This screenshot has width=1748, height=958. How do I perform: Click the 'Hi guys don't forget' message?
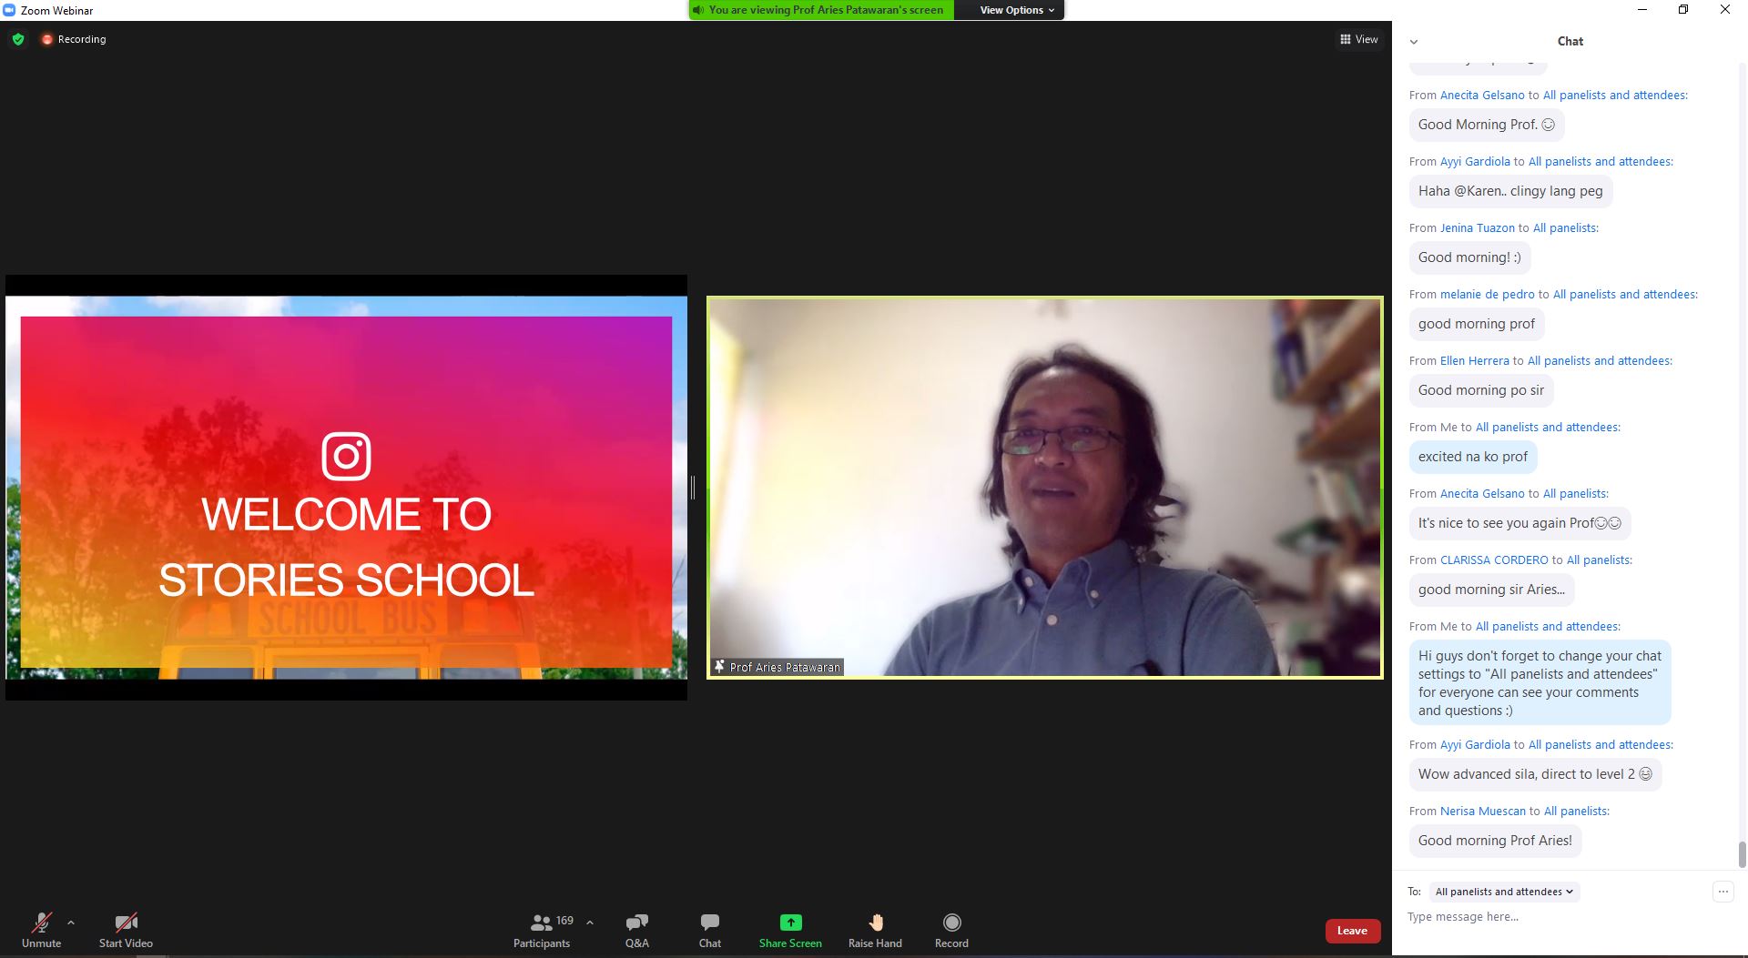(x=1540, y=682)
